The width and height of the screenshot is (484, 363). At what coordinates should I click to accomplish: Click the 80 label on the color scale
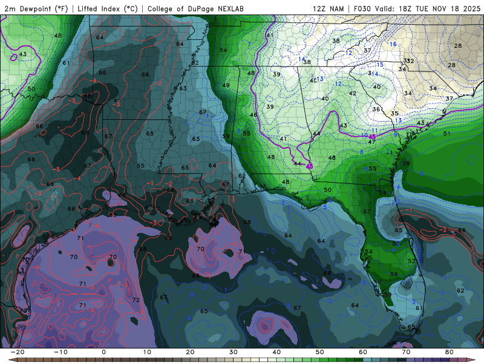click(450, 352)
